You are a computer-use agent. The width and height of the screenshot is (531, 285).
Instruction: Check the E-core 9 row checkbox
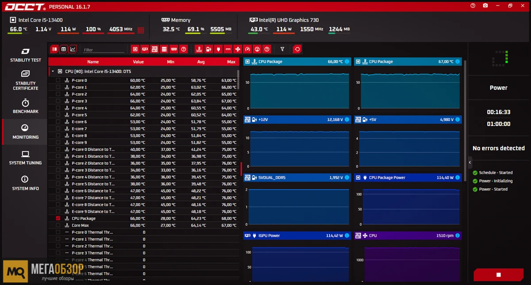pos(58,142)
